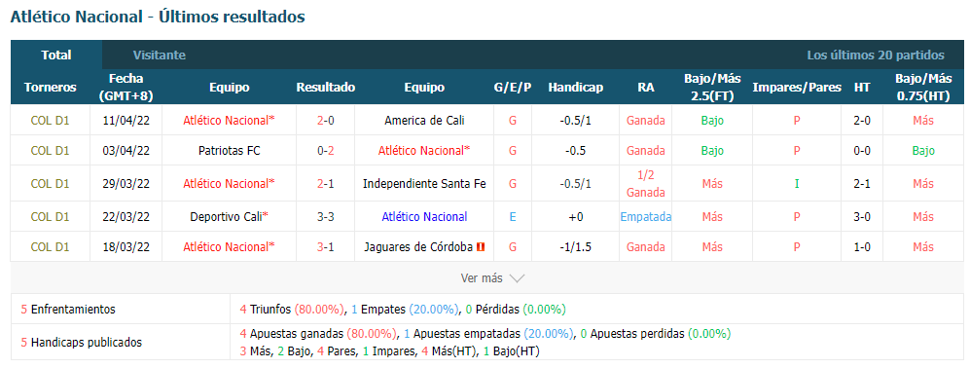Select the Total tab
This screenshot has width=970, height=368.
[56, 55]
